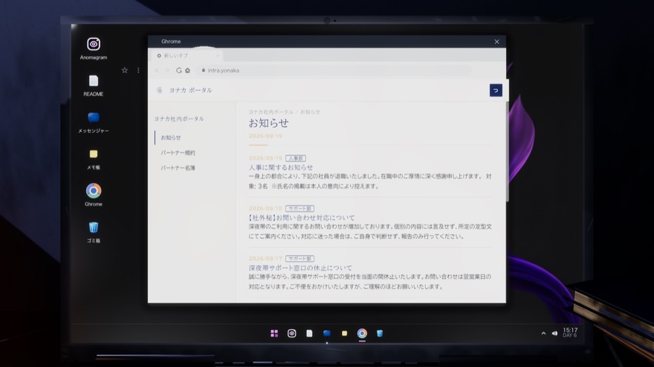Click the ヨナカ社内ポータル breadcrumb link
Screen dimensions: 654x367
271,112
